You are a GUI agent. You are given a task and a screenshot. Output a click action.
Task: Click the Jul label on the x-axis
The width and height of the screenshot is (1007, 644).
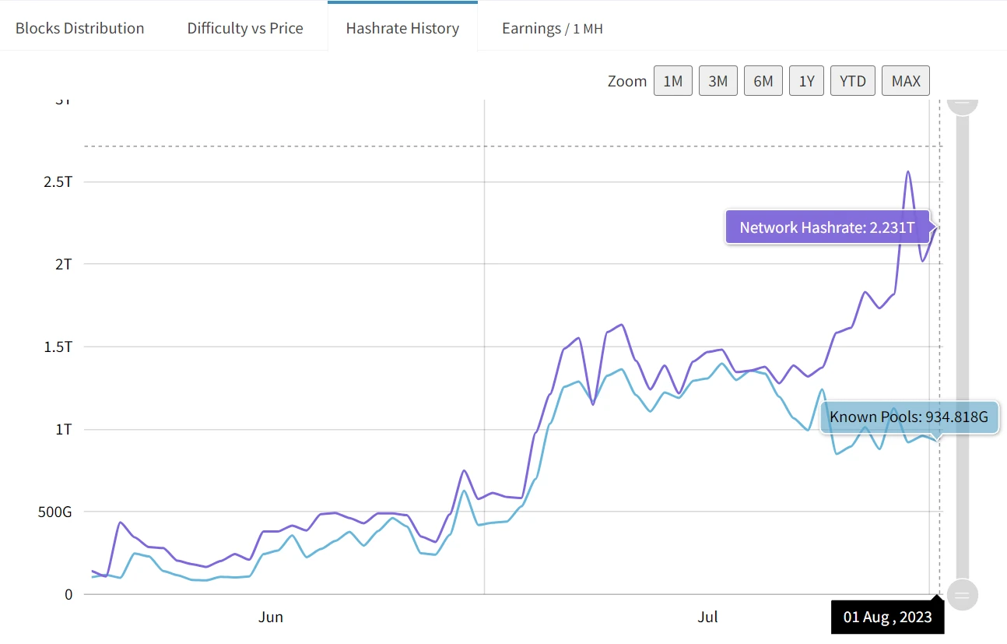pyautogui.click(x=707, y=618)
